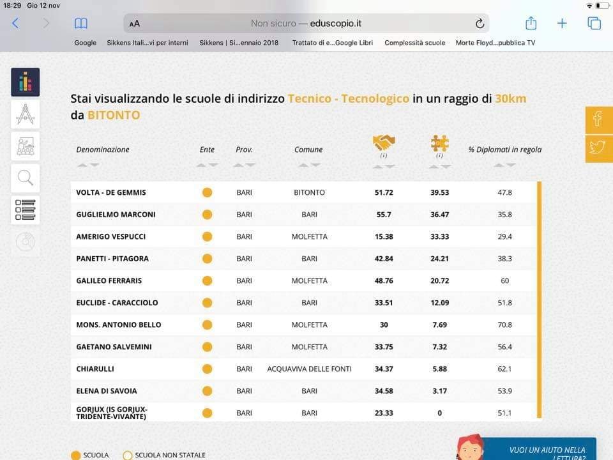Screen dimensions: 613x460
Task: Click the handshake column header icon
Action: click(384, 142)
